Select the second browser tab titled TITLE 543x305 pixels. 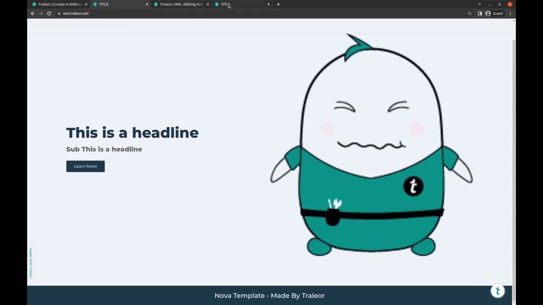coord(121,4)
